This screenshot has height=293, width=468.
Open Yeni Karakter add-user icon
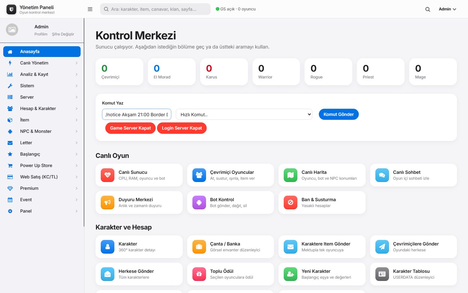(x=291, y=274)
